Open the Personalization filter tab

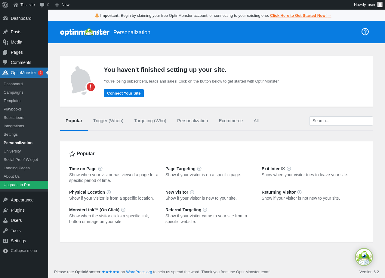192,121
